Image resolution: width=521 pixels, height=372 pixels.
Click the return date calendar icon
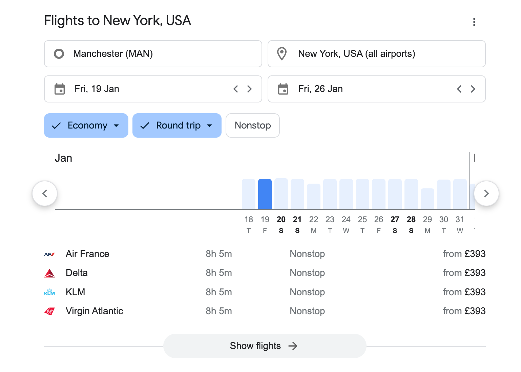[x=283, y=89]
